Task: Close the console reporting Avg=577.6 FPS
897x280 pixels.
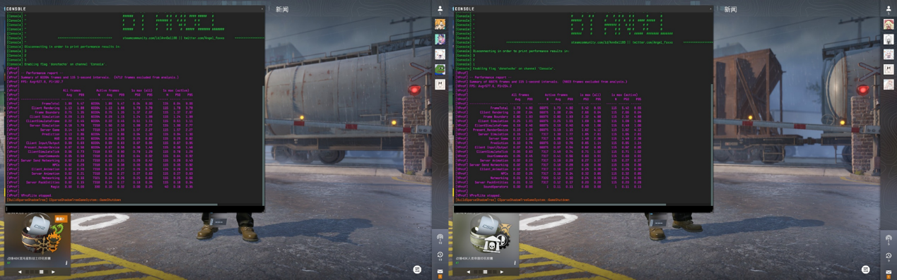Action: 710,9
